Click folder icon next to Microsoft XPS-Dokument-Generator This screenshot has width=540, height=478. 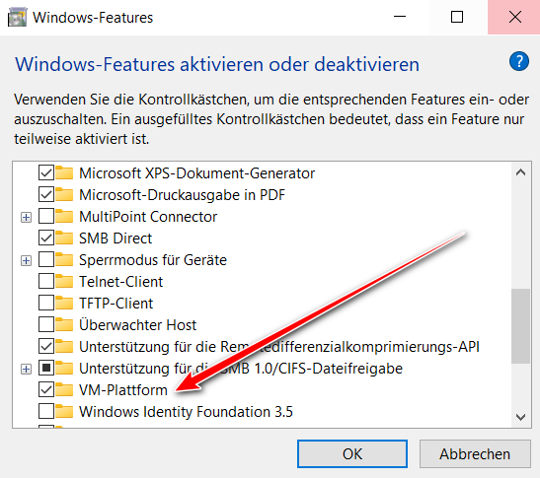(x=64, y=173)
